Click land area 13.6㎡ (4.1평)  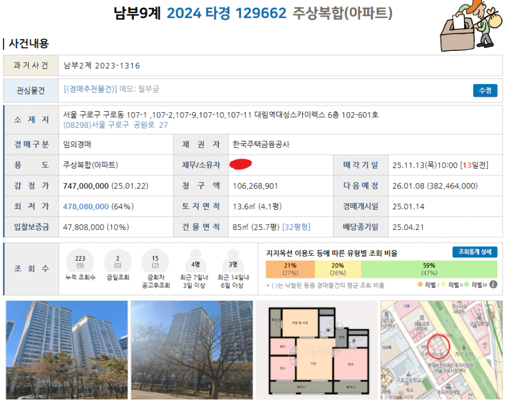tap(257, 207)
